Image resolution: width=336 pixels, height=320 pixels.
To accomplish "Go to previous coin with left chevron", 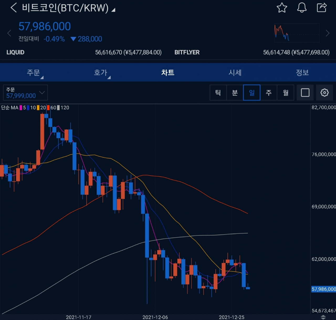I will 9,33.
